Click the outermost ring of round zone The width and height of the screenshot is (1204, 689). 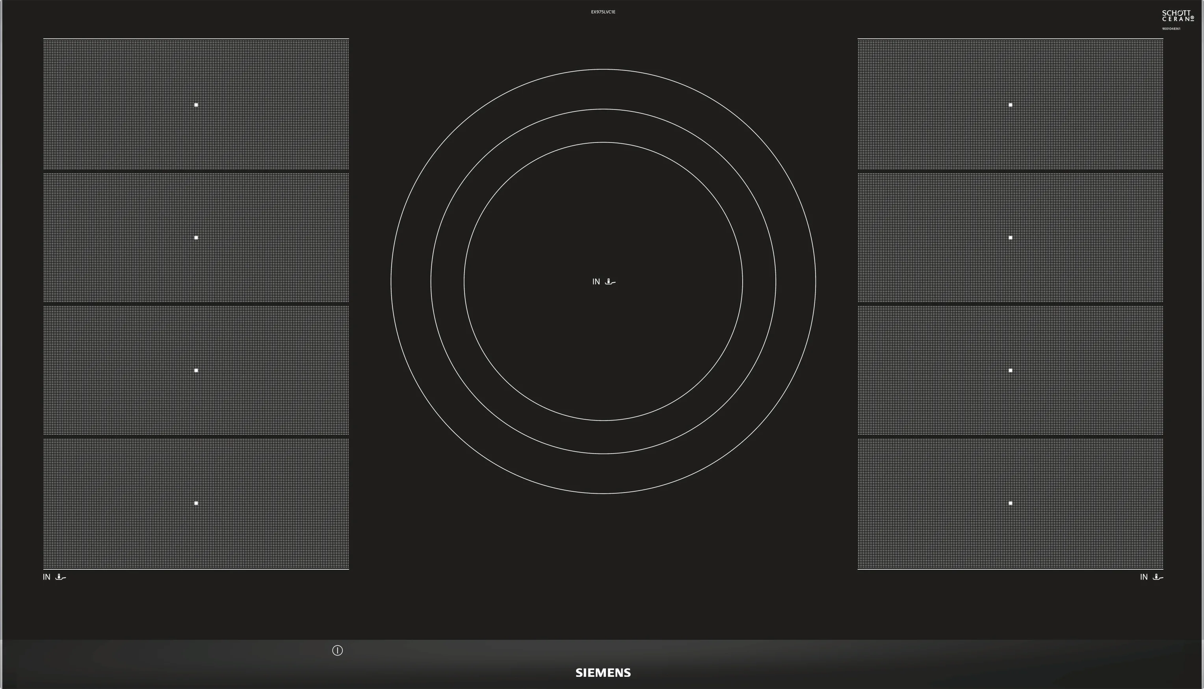(x=603, y=70)
